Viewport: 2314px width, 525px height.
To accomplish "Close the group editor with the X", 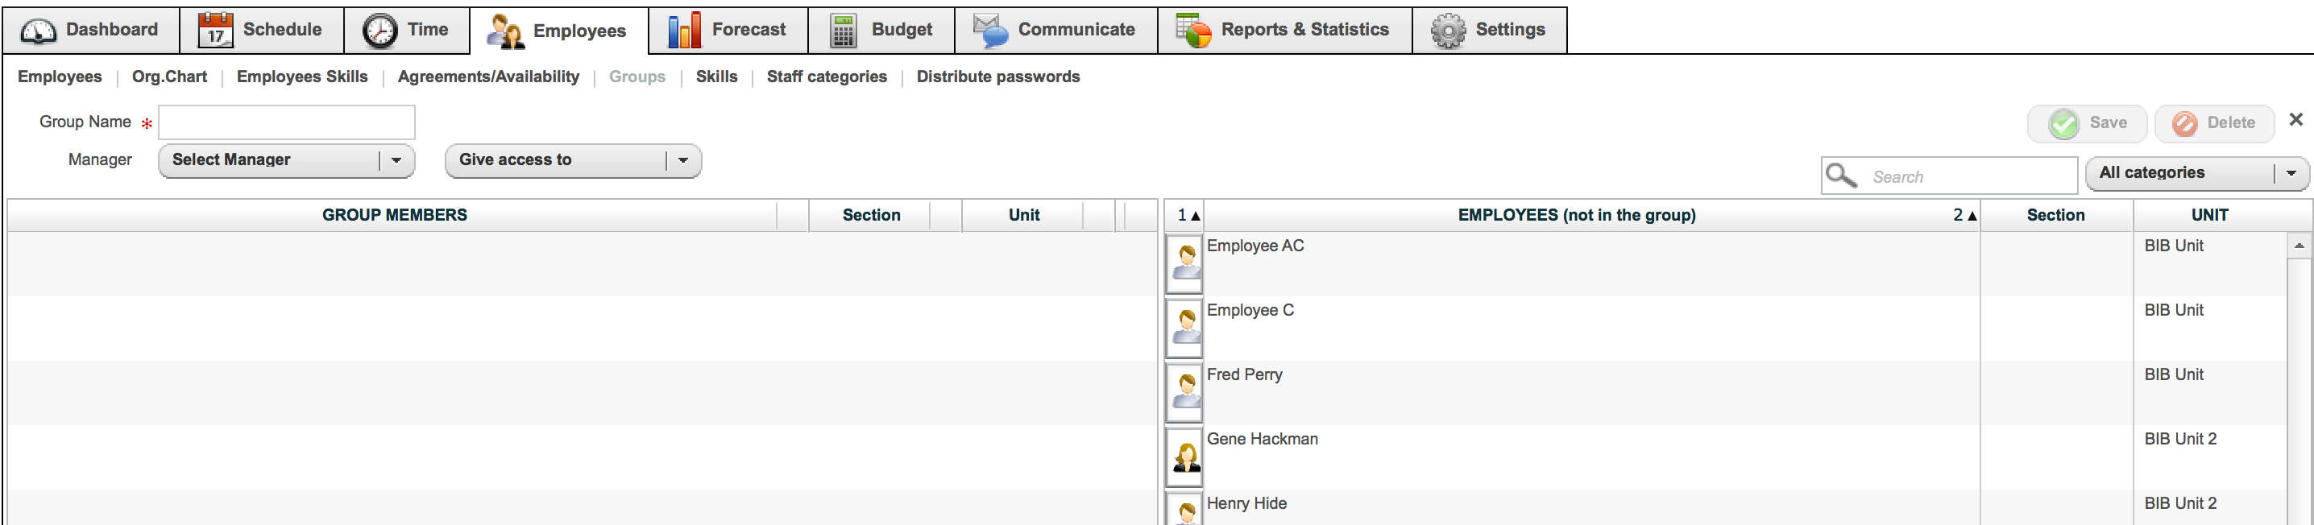I will coord(2295,119).
